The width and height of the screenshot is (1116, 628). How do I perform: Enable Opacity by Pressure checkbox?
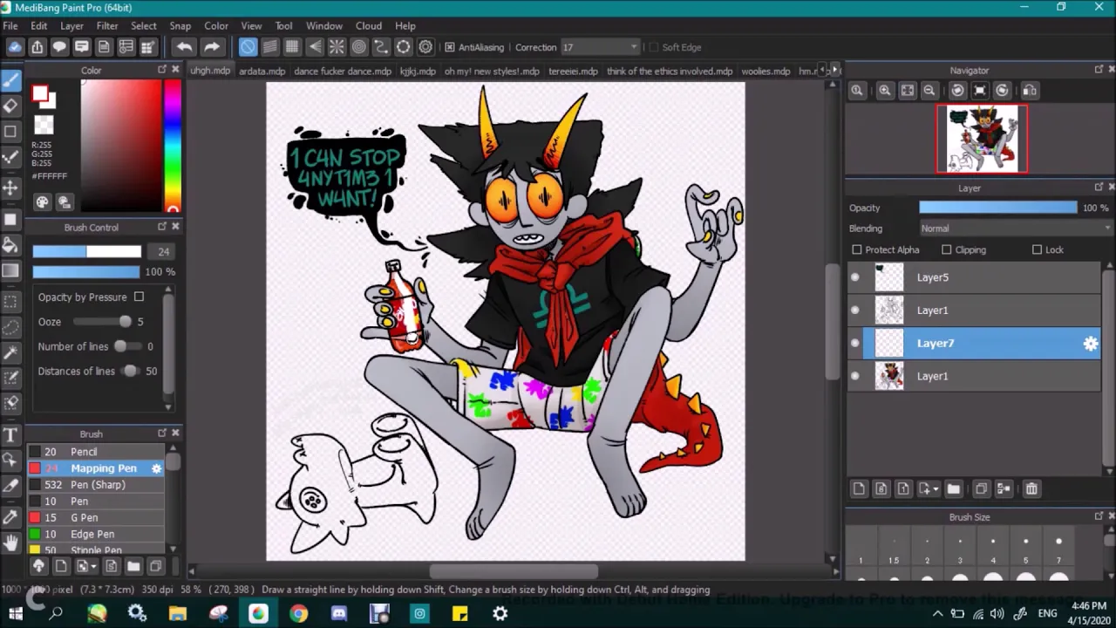(x=139, y=297)
